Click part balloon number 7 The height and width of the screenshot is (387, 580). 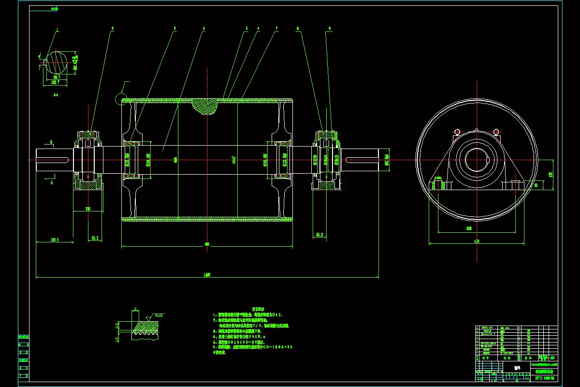(276, 29)
